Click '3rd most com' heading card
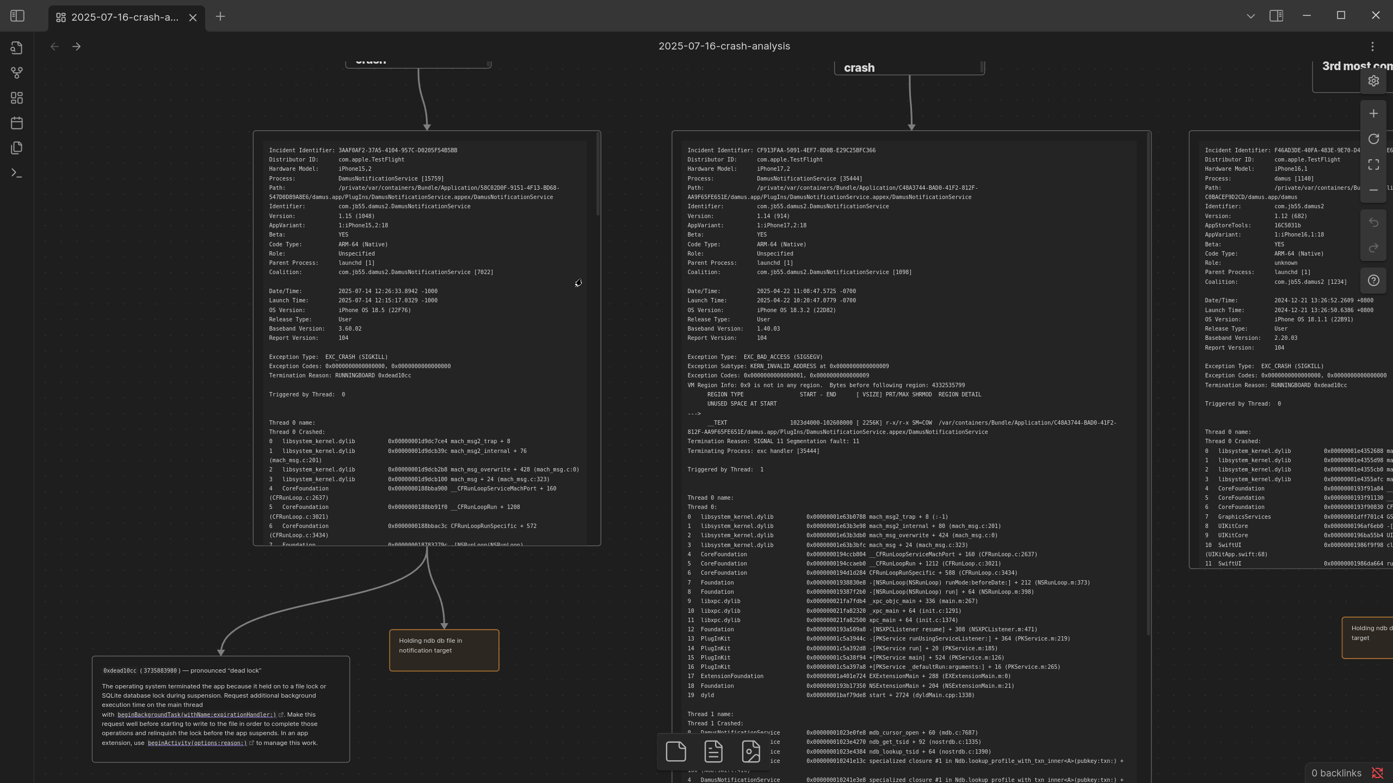This screenshot has height=783, width=1393. pos(1353,77)
